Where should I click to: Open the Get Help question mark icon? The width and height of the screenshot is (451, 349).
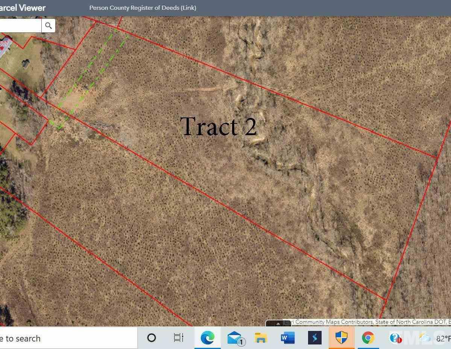(x=395, y=338)
